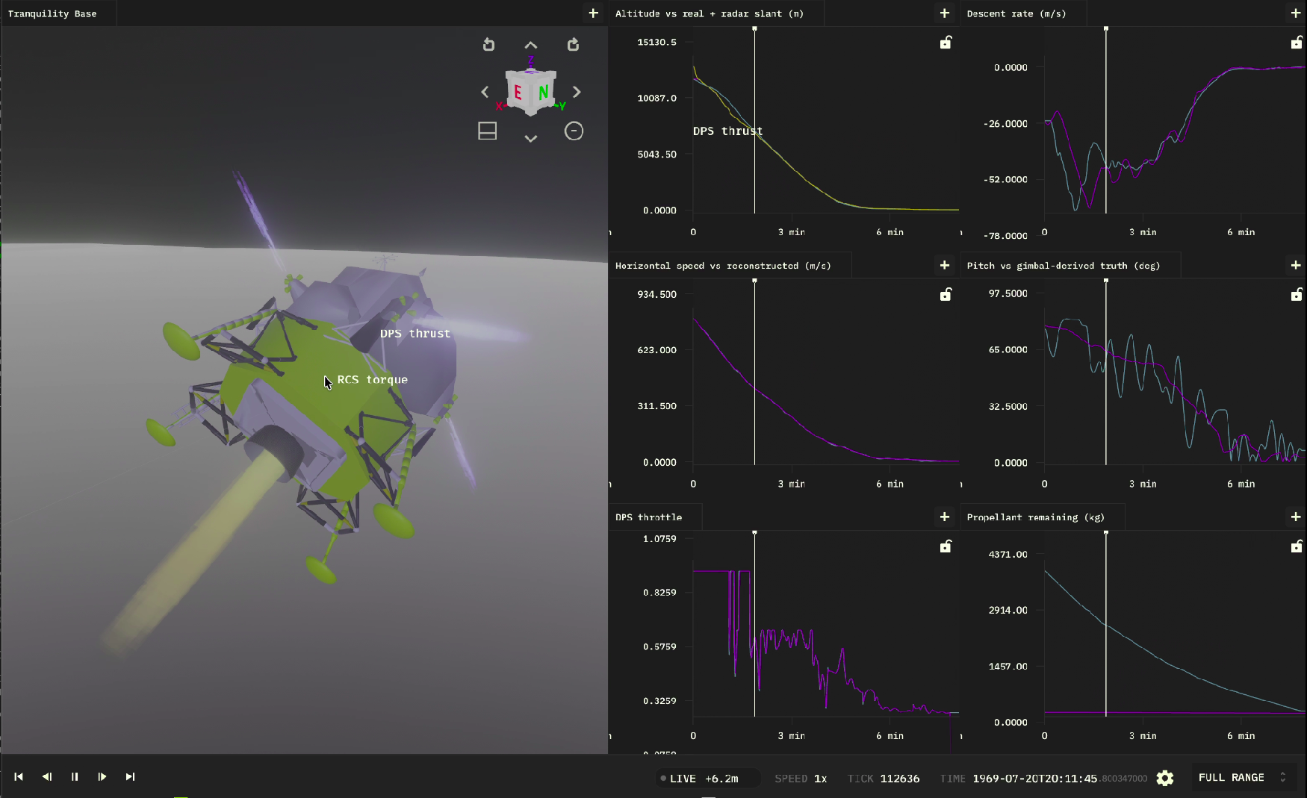Select the Tranquility Base tab
The width and height of the screenshot is (1307, 798).
52,13
